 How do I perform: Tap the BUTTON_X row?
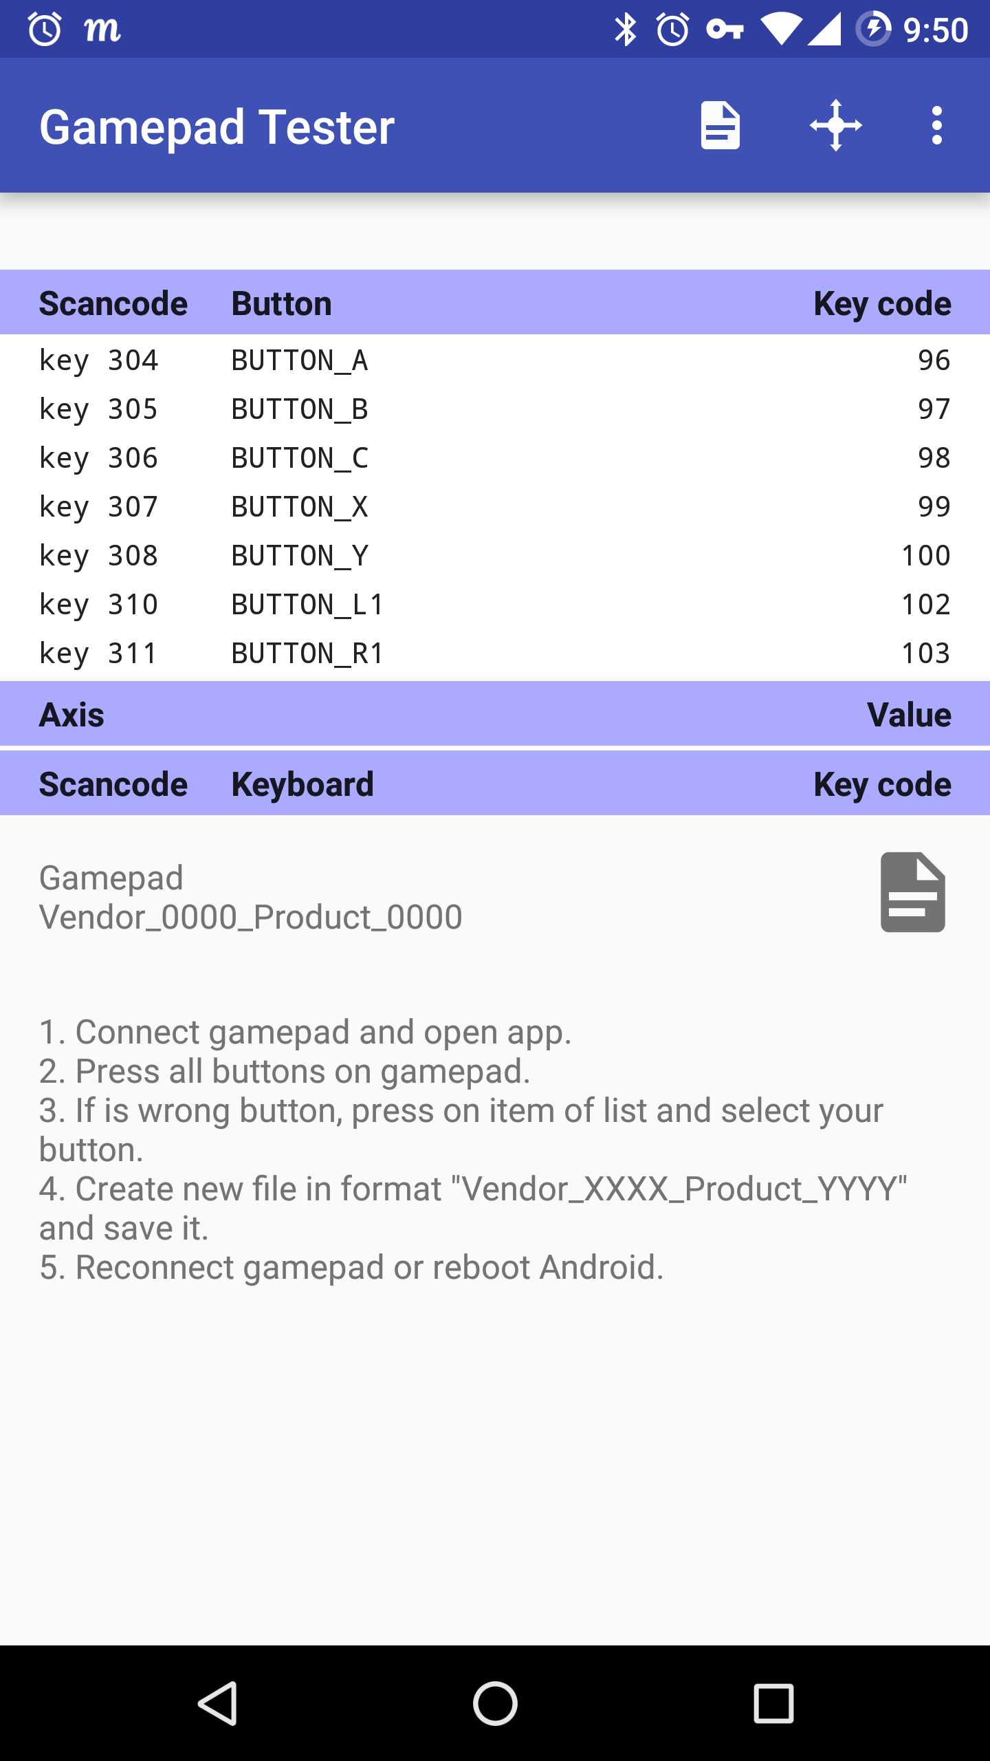coord(495,506)
